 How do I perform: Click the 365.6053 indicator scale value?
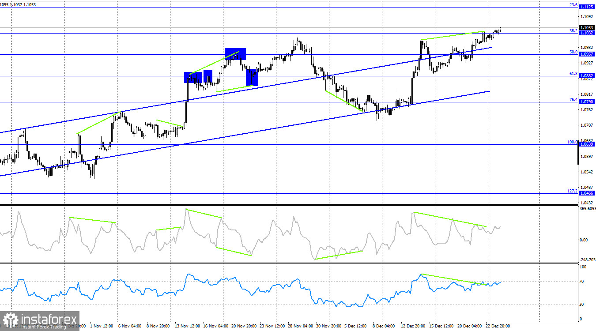(x=587, y=208)
